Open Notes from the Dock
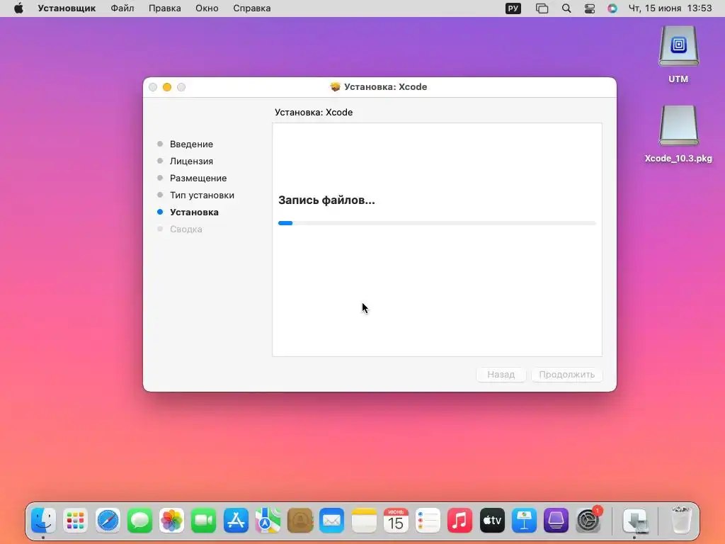This screenshot has height=544, width=725. click(x=364, y=521)
